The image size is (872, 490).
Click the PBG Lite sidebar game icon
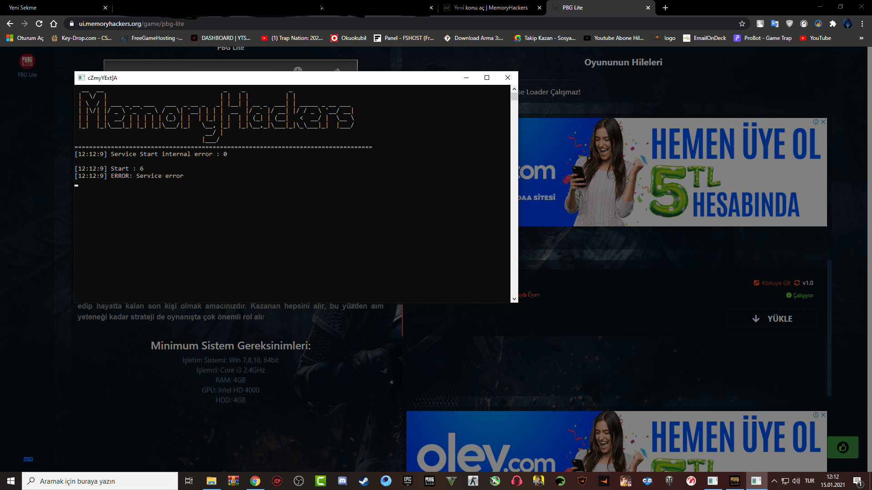(27, 61)
